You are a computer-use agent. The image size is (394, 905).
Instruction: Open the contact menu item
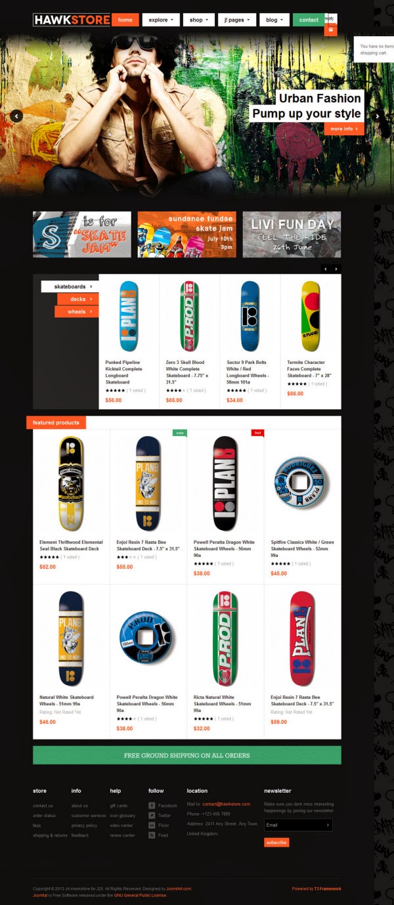pyautogui.click(x=309, y=20)
